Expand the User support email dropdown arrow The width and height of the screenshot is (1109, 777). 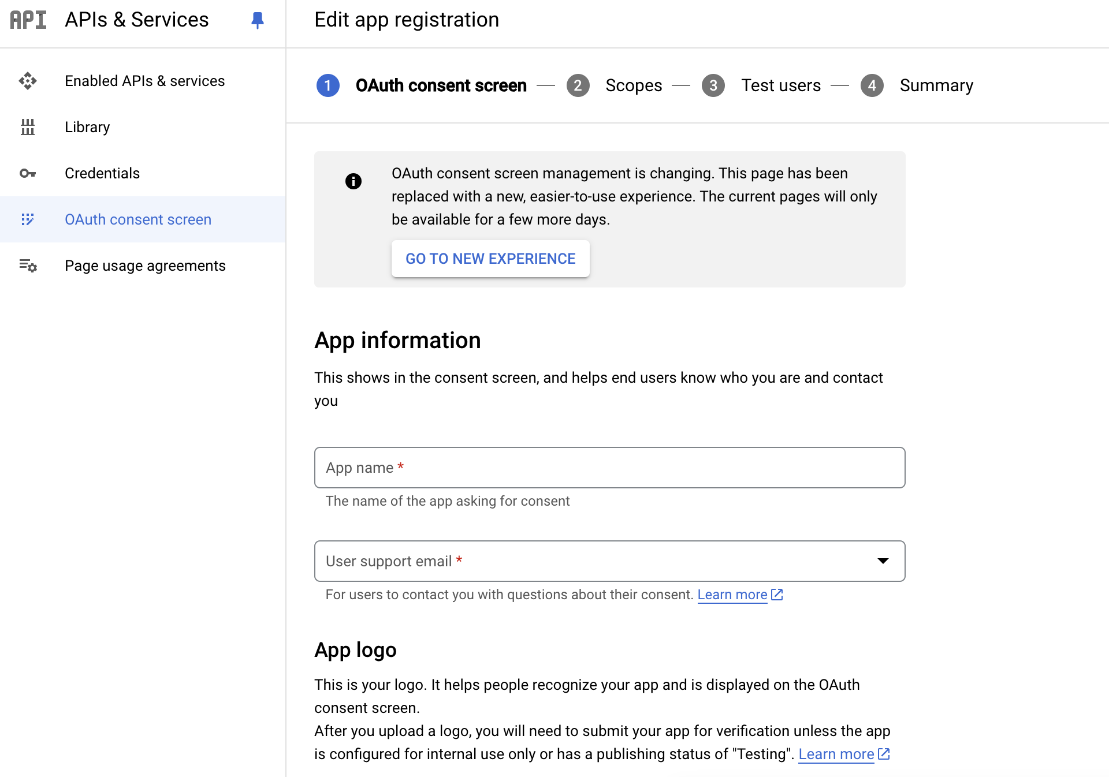883,561
